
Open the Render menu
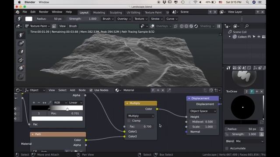(44, 12)
